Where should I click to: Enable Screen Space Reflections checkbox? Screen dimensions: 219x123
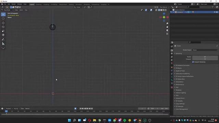[177, 77]
